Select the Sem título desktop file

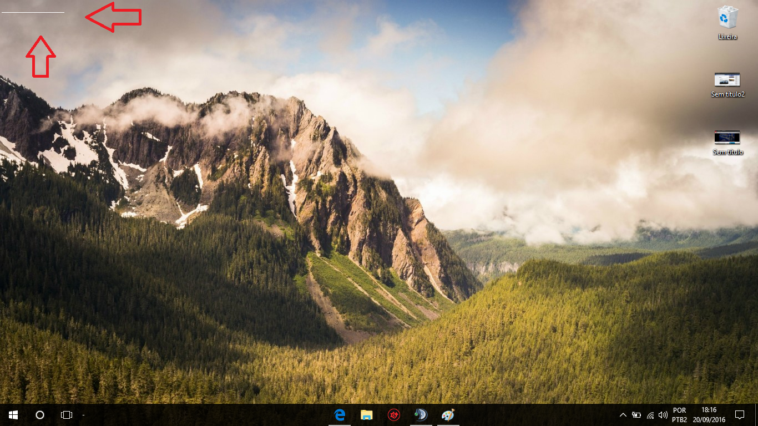[x=727, y=143]
